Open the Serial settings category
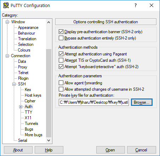The height and width of the screenshot is (156, 160). pyautogui.click(x=23, y=140)
